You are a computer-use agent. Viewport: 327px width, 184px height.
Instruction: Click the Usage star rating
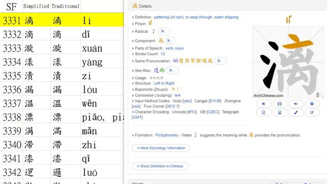156,78
